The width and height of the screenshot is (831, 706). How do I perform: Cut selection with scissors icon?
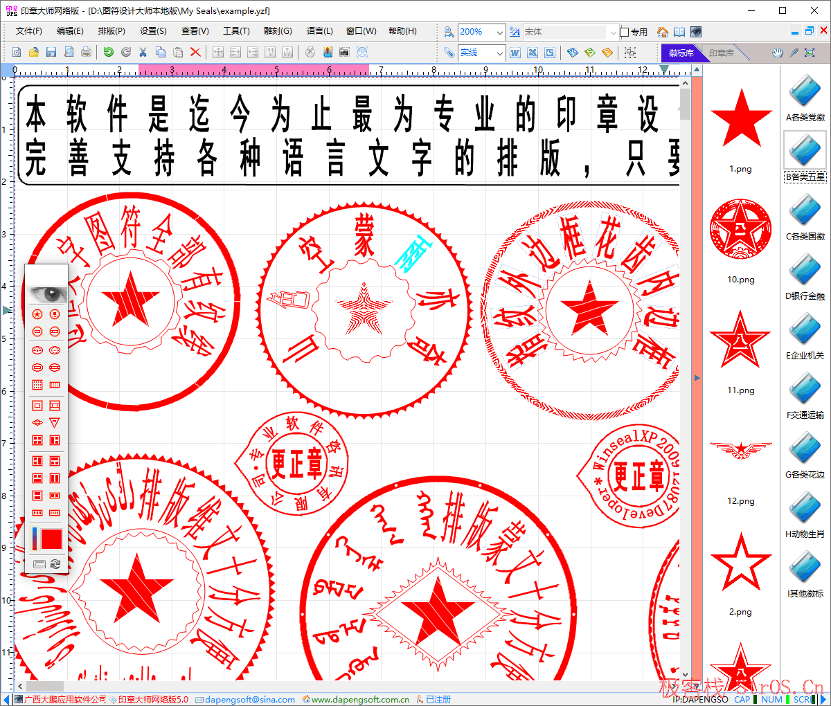tap(143, 52)
